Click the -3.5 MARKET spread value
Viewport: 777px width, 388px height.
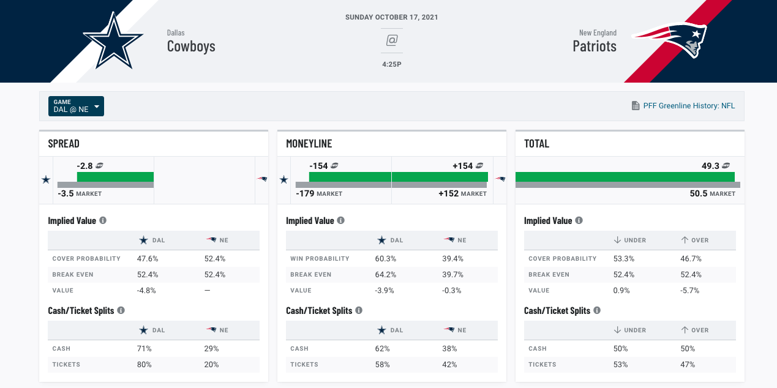point(80,193)
